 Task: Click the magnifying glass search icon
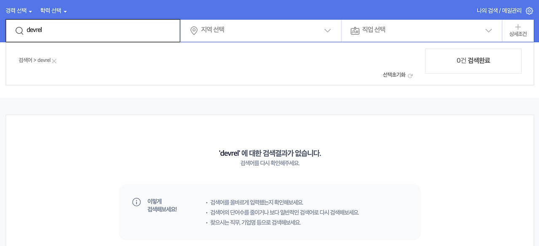[19, 31]
